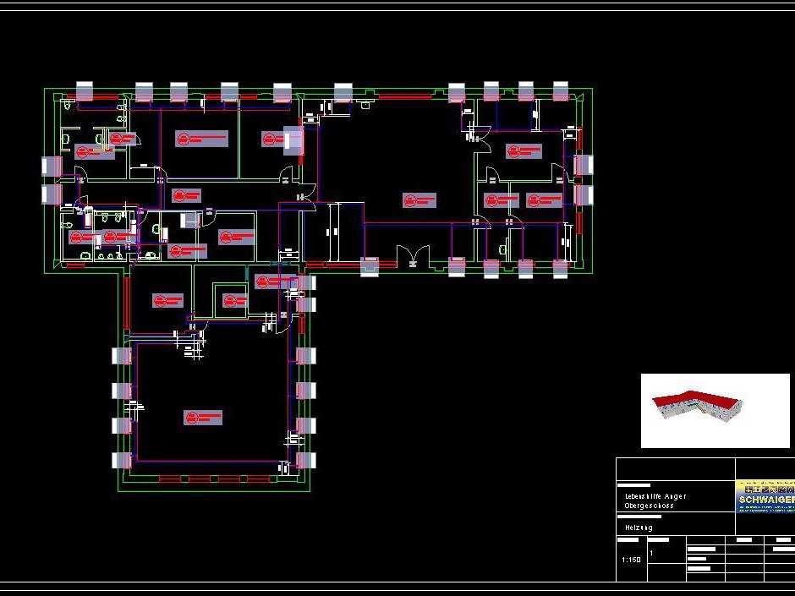Screen dimensions: 795x596
Task: Select the 1:150 scale value
Action: point(631,560)
